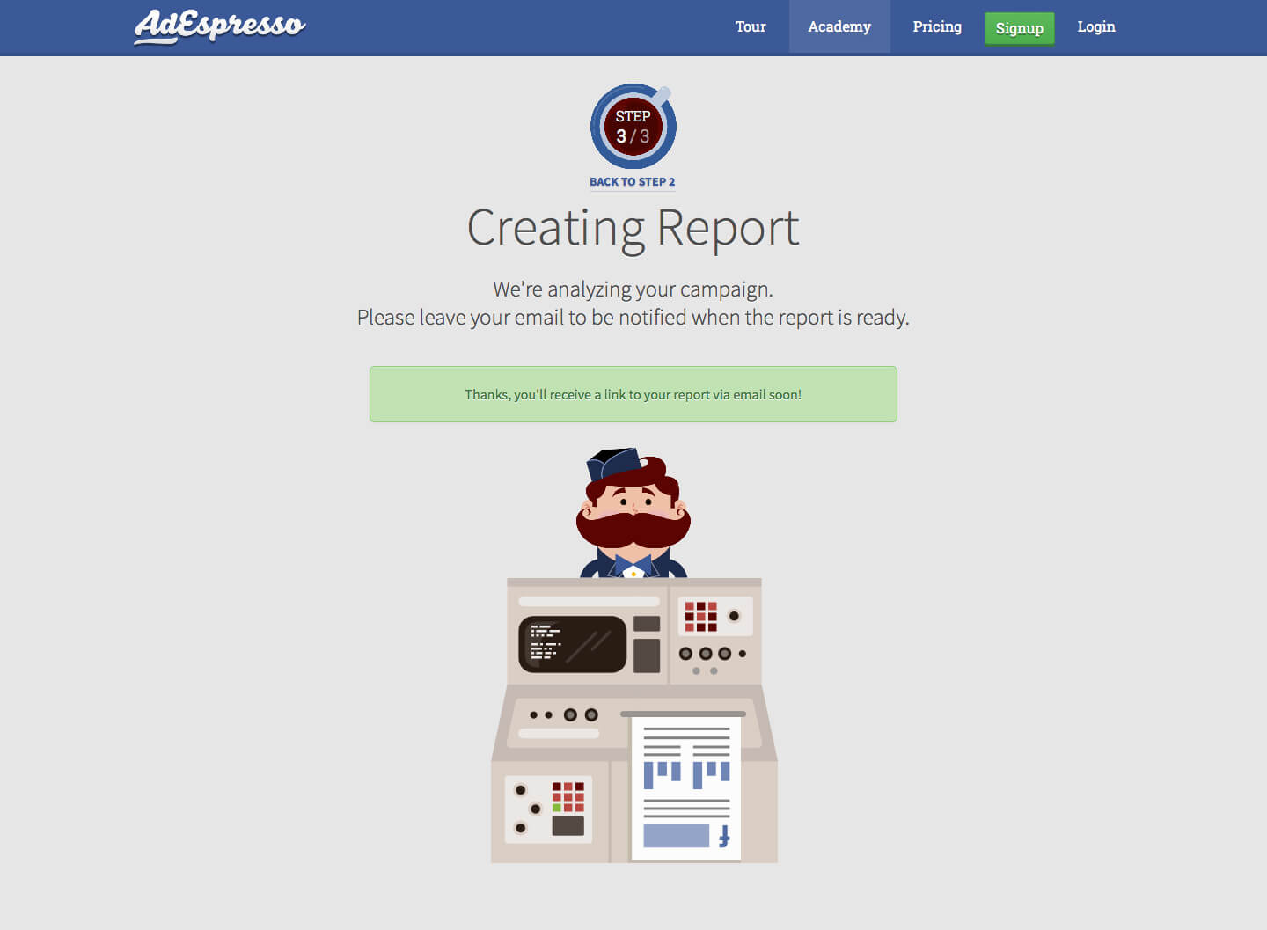
Task: Click the row of three round knobs
Action: click(x=705, y=654)
